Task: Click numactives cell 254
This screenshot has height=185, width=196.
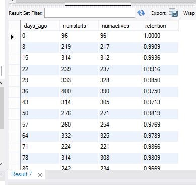Action: (120, 125)
